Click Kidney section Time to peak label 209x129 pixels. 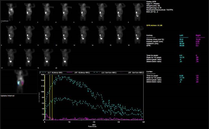[152, 56]
